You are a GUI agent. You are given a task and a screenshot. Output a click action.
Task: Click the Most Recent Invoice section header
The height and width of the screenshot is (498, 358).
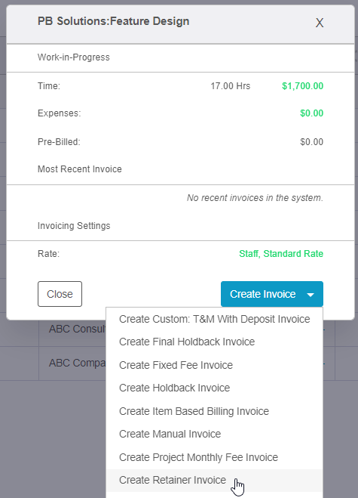[x=80, y=169]
